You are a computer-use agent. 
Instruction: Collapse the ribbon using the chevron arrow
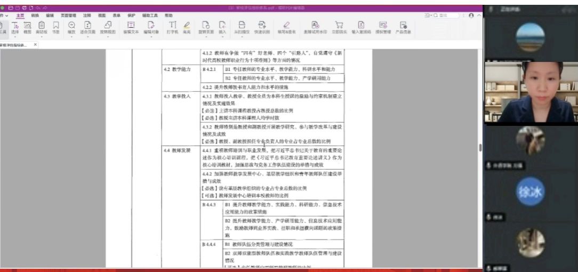click(x=478, y=16)
